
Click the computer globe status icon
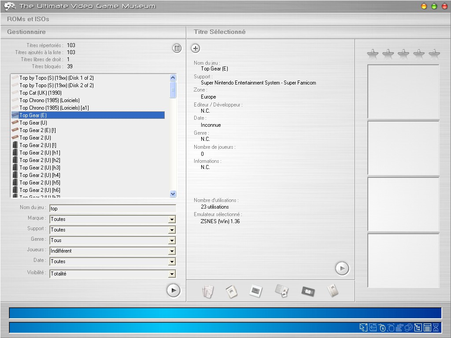tap(409, 327)
